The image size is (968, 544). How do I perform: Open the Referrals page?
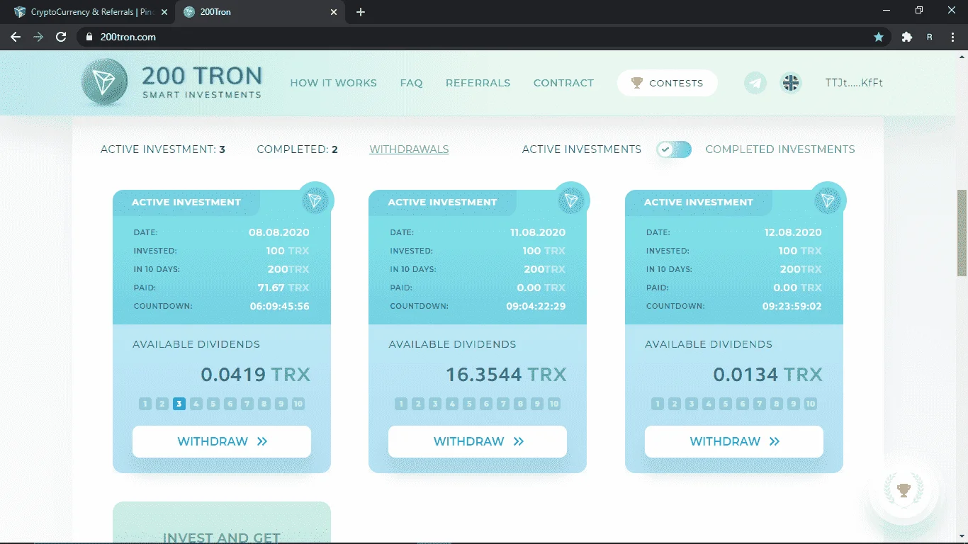coord(478,83)
